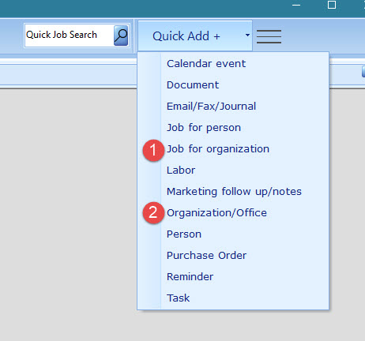Select Organization/Office menu item

pyautogui.click(x=216, y=213)
